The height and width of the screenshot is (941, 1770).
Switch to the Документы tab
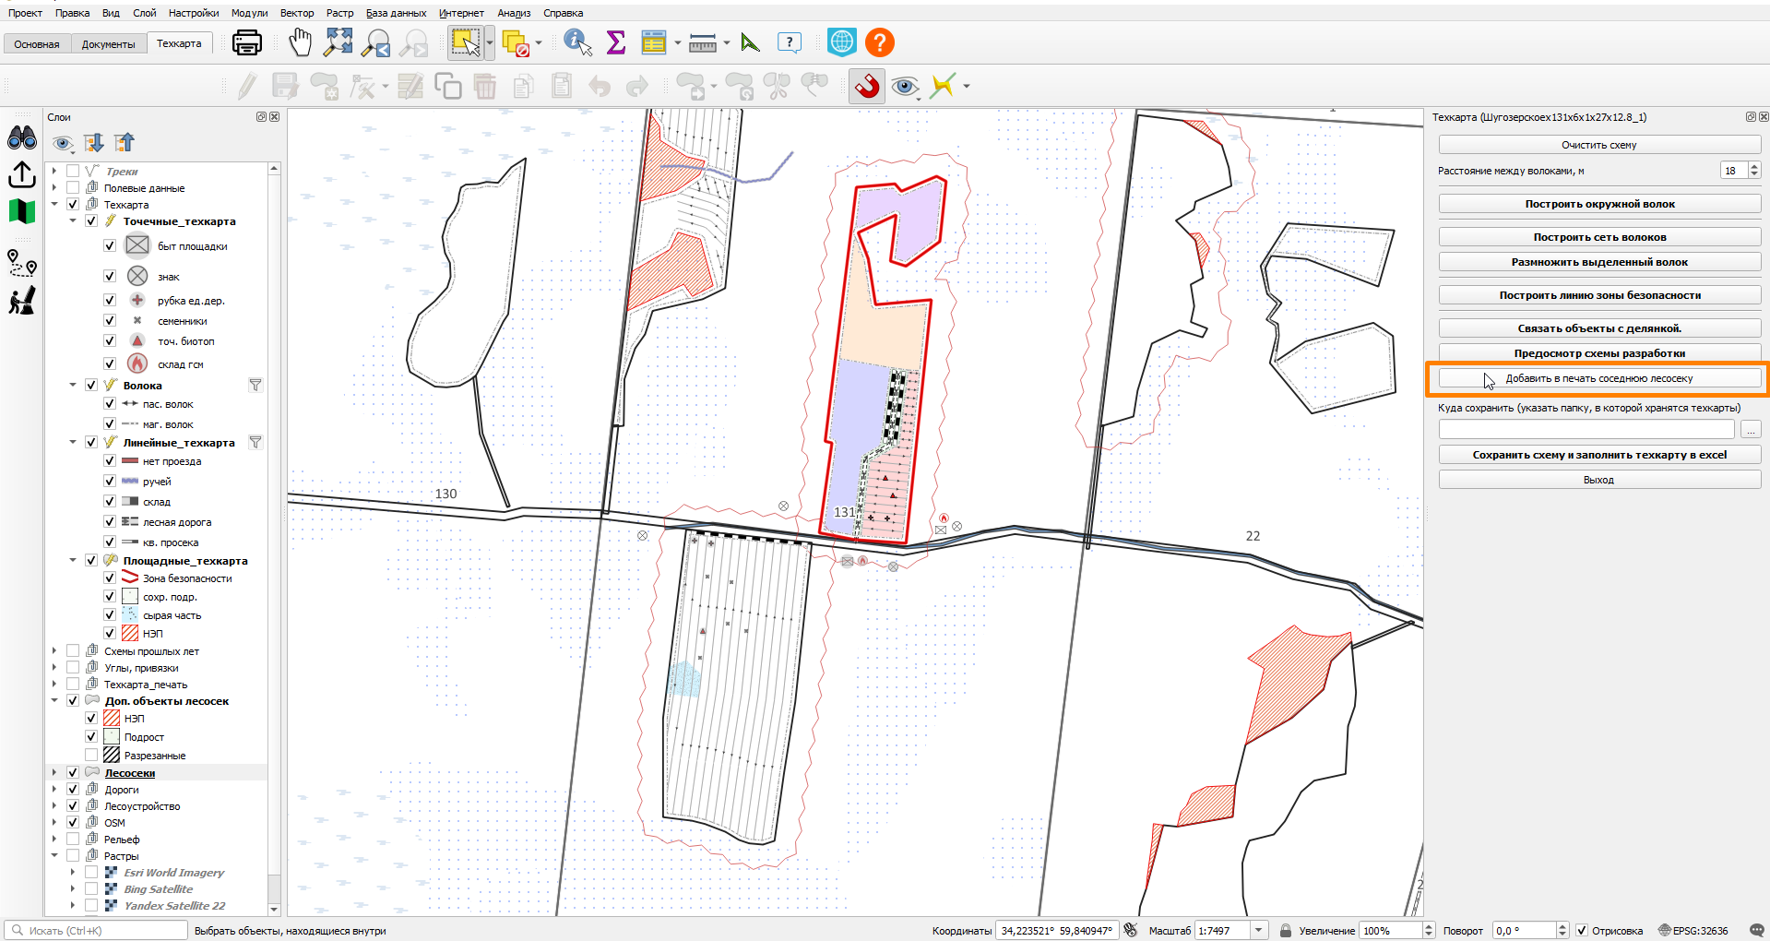point(108,44)
